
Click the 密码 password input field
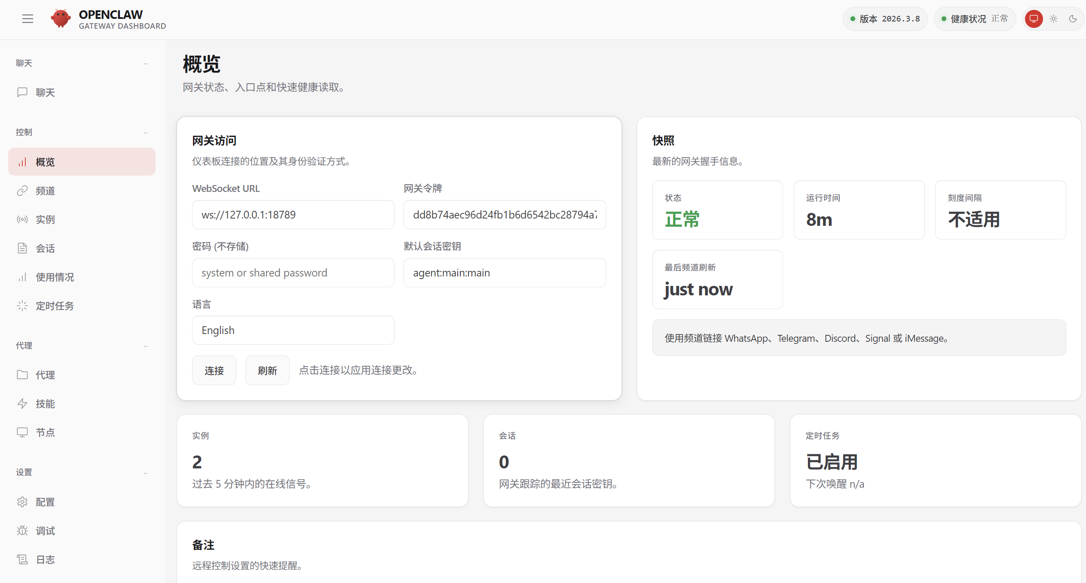(x=293, y=273)
